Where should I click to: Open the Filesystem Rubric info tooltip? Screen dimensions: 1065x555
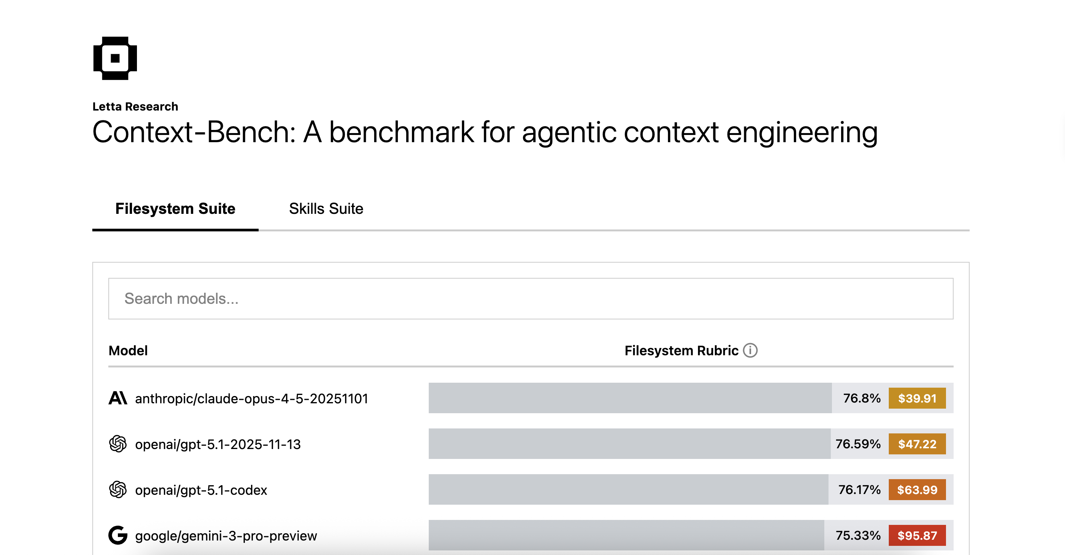[750, 350]
